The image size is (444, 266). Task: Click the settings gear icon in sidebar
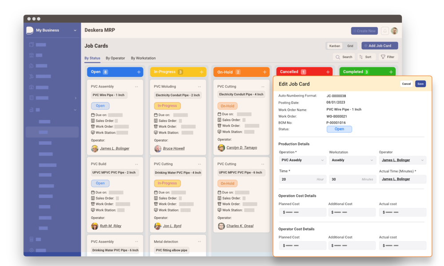(32, 250)
